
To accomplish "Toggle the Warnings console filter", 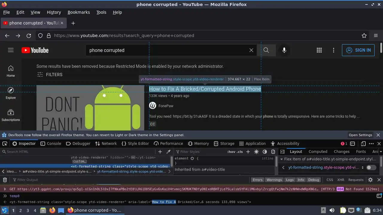I will (274, 180).
